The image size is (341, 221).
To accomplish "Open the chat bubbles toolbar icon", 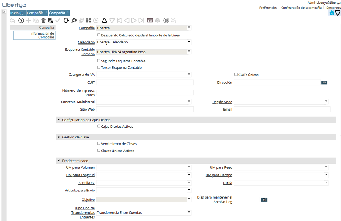I will click(x=174, y=21).
